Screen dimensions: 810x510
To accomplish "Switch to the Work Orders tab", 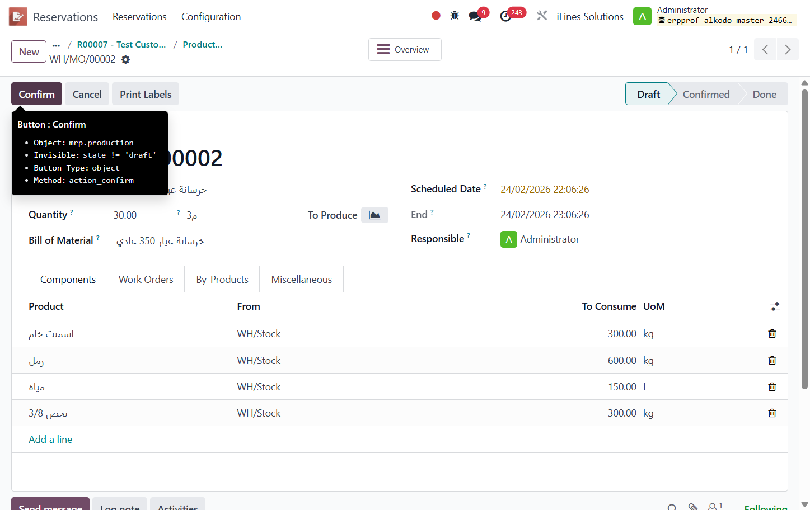I will [x=146, y=279].
